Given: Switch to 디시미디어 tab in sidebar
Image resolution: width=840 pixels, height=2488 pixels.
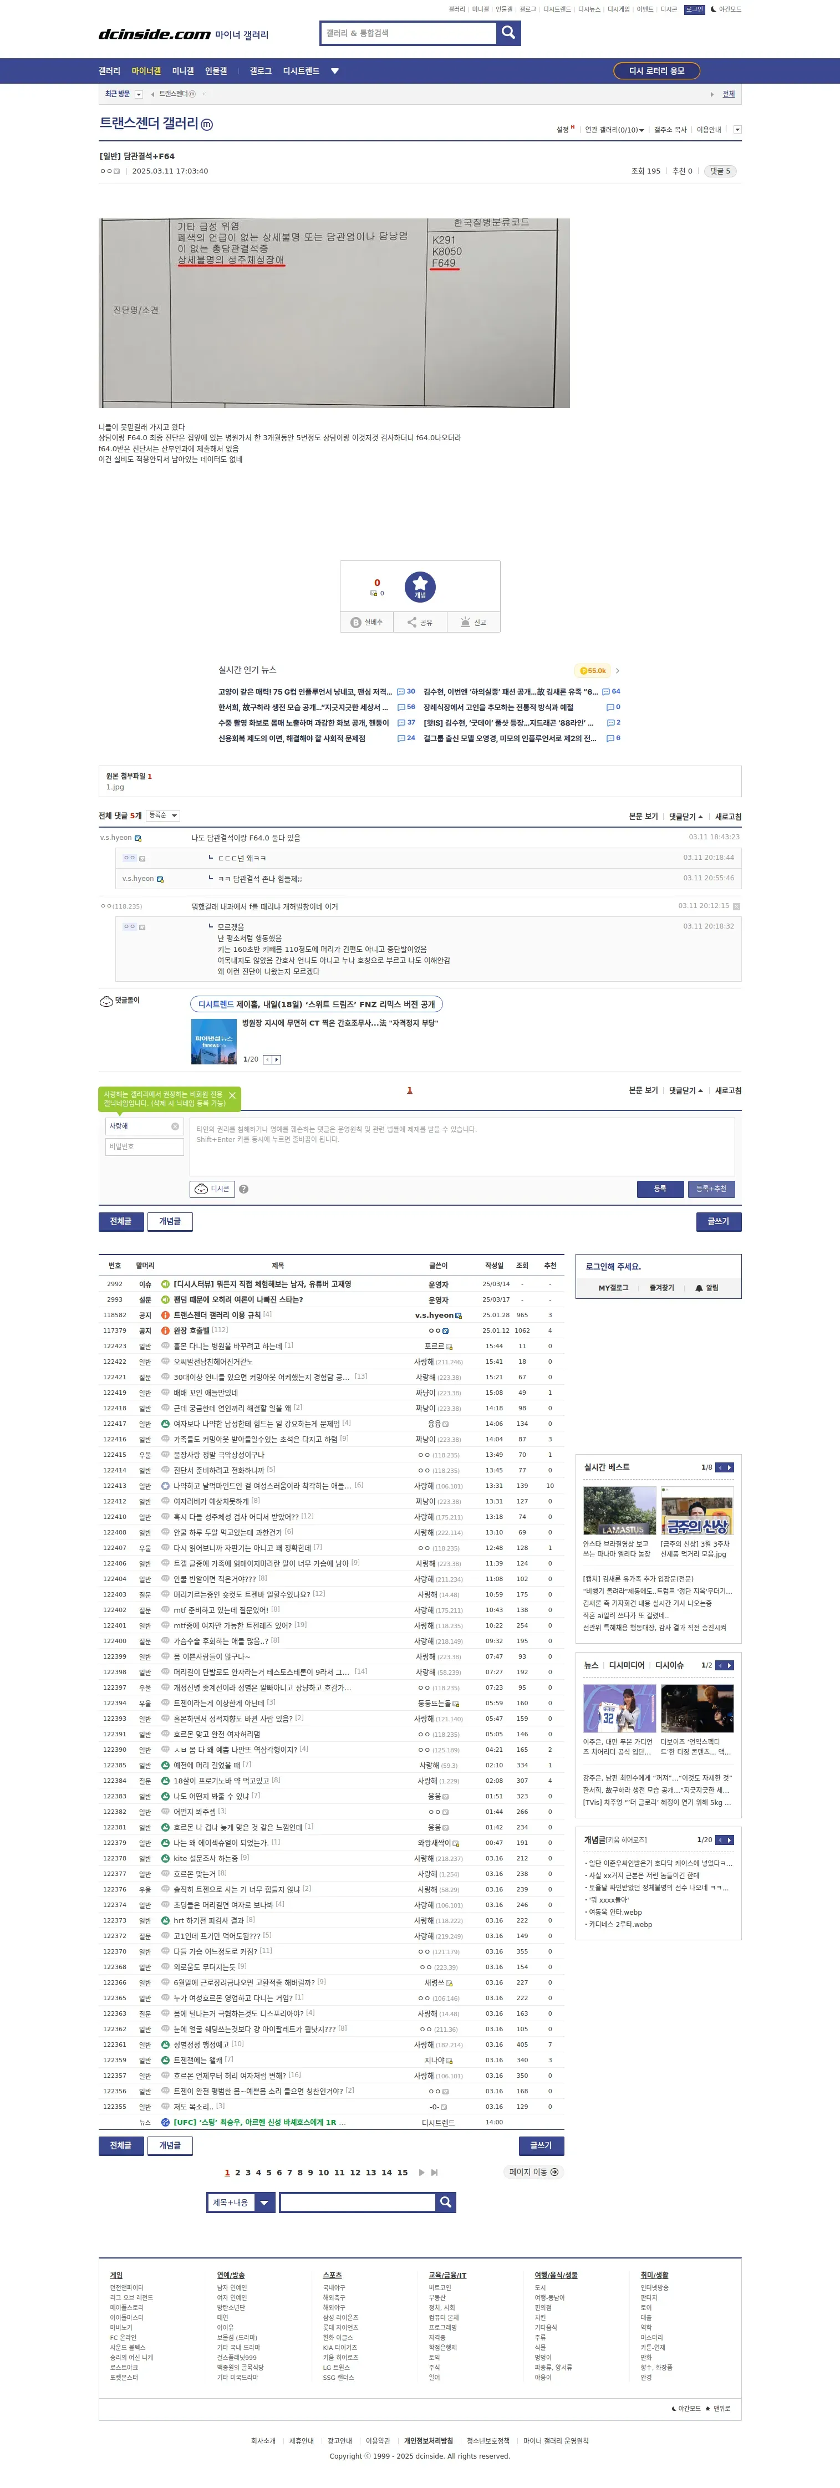Looking at the screenshot, I should [627, 1665].
